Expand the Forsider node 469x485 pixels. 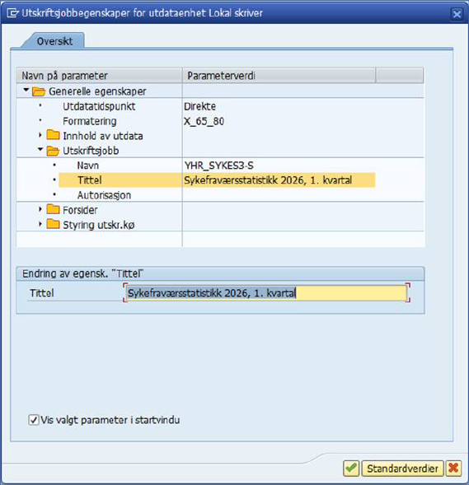point(40,209)
